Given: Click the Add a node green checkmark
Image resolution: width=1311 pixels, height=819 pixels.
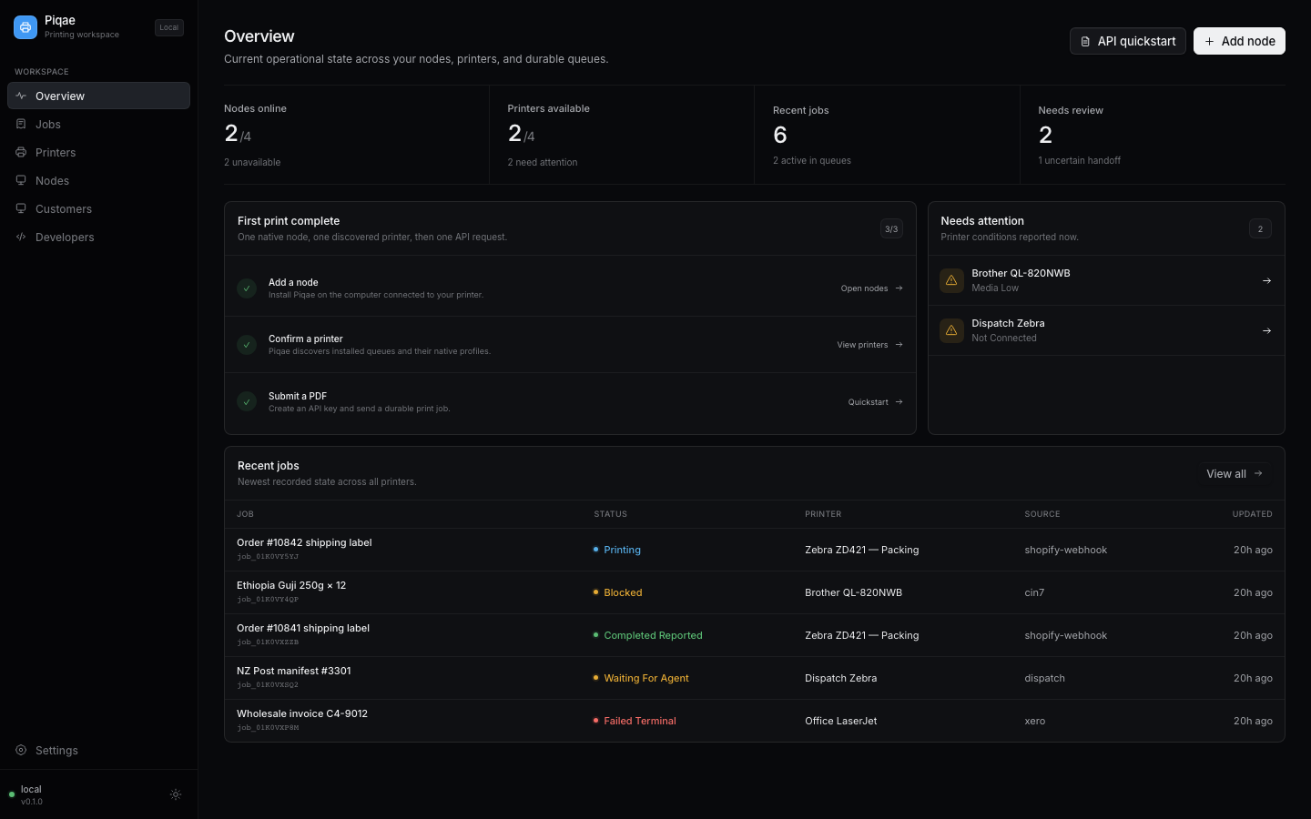Looking at the screenshot, I should [247, 288].
